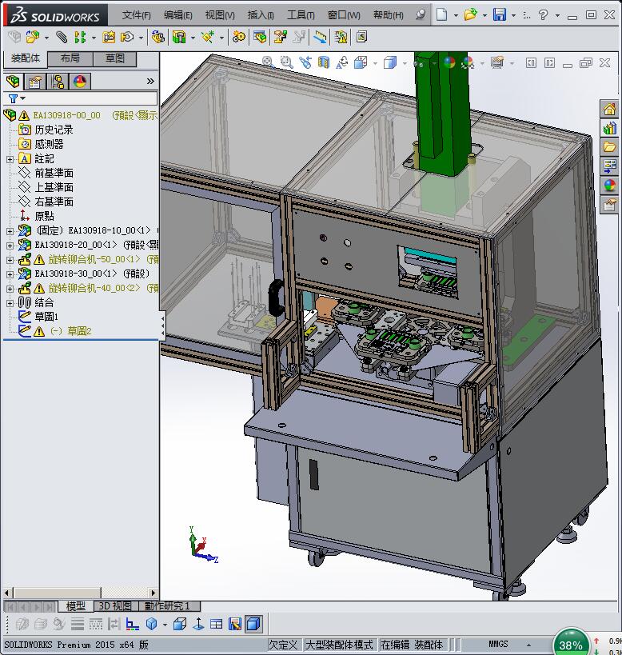Expand the 结合 mates folder
Screen dimensions: 622x655
coord(10,303)
